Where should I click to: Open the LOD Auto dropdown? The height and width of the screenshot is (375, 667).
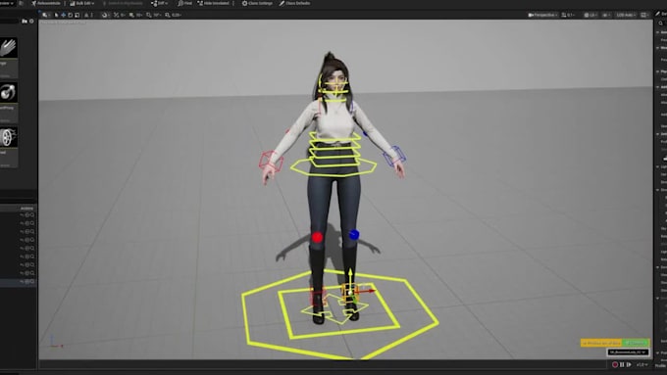[626, 15]
